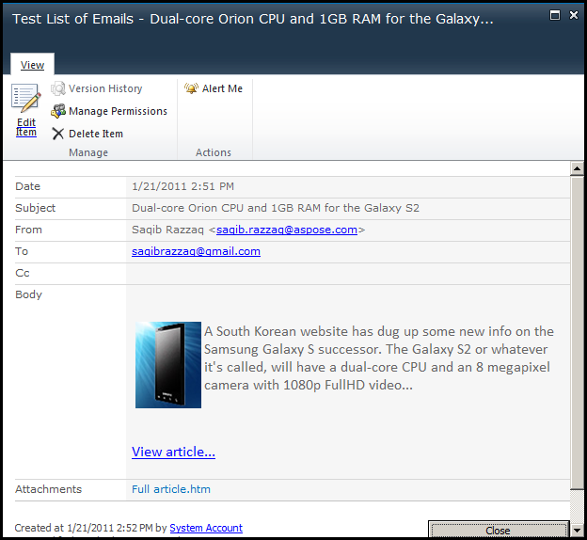Click the scrollbar down arrow
Screen dimensions: 587x540
point(577,531)
